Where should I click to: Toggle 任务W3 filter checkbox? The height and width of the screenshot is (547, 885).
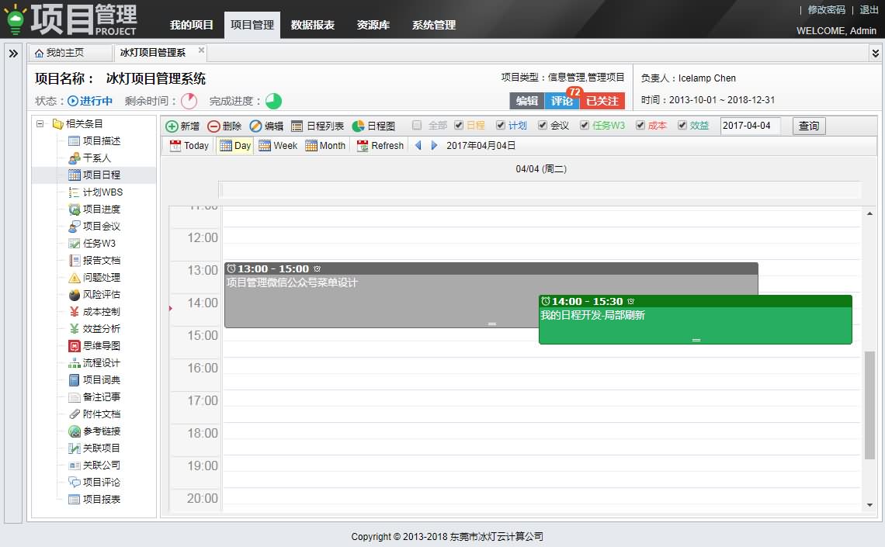585,125
